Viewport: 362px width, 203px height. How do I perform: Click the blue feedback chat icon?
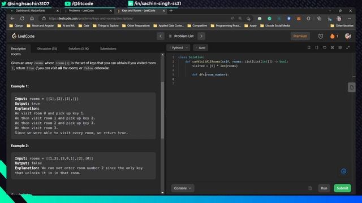click(344, 171)
